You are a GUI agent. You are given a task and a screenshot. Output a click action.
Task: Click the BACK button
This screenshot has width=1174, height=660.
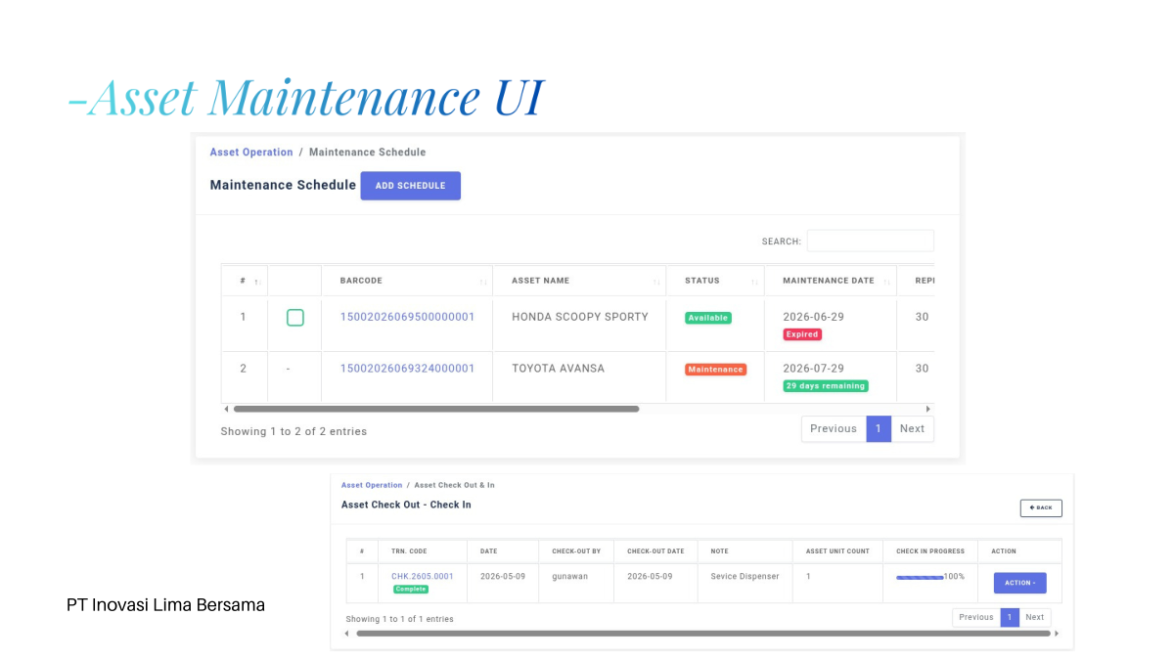(x=1041, y=507)
